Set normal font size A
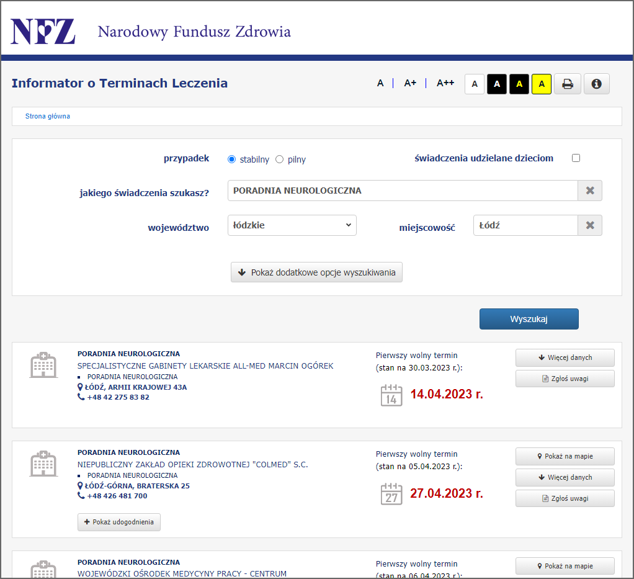Screen dimensions: 634x579 pos(380,83)
